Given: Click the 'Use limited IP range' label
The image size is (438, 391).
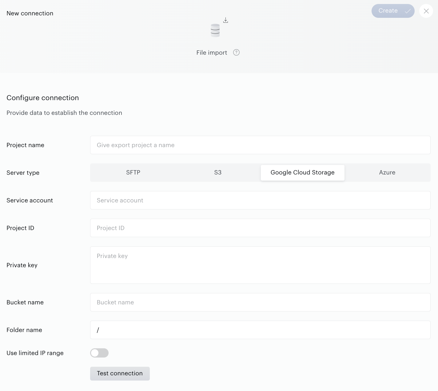Looking at the screenshot, I should (35, 353).
